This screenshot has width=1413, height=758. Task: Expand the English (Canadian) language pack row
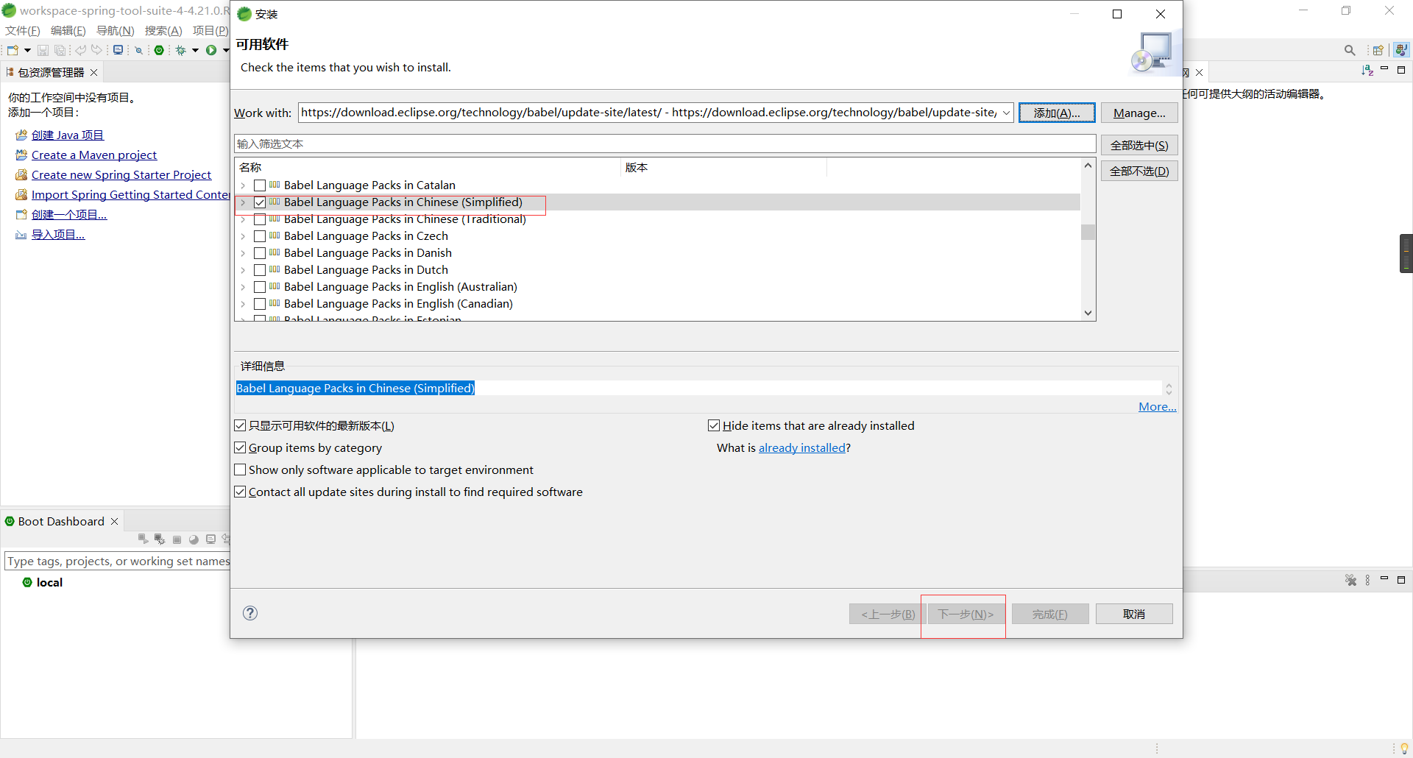click(244, 304)
